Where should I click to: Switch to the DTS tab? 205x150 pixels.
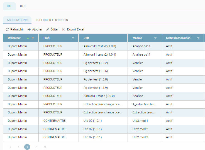23,6
